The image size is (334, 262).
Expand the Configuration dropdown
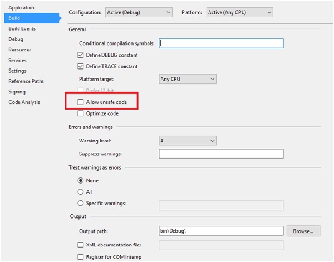(139, 12)
